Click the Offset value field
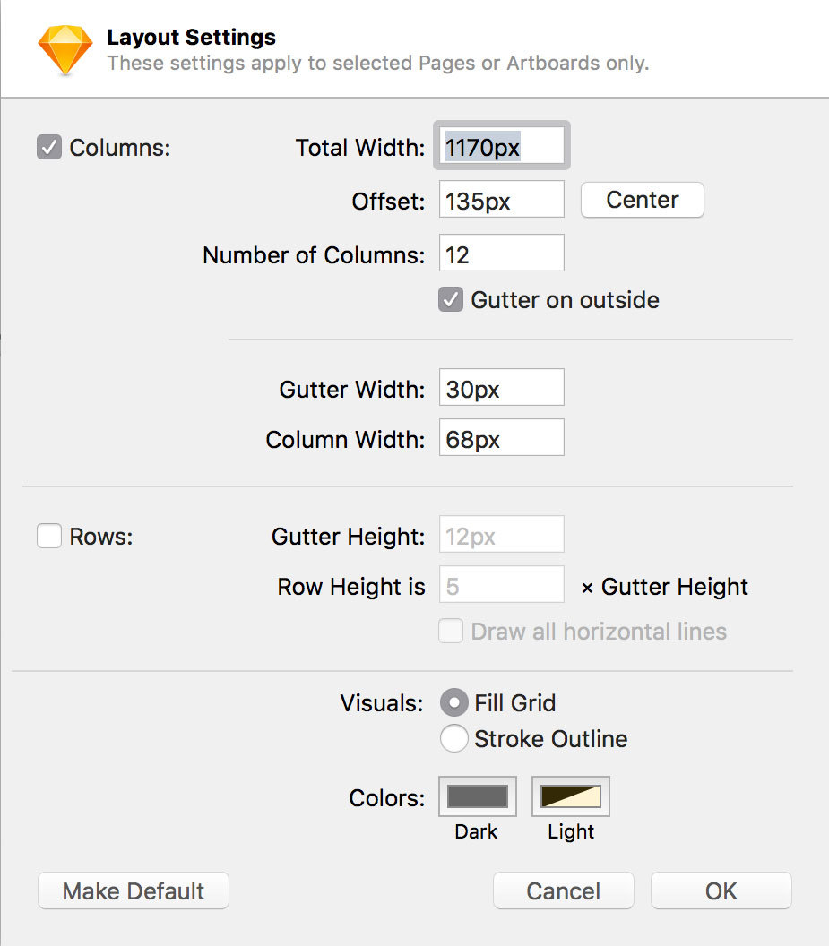The height and width of the screenshot is (946, 829). (500, 199)
